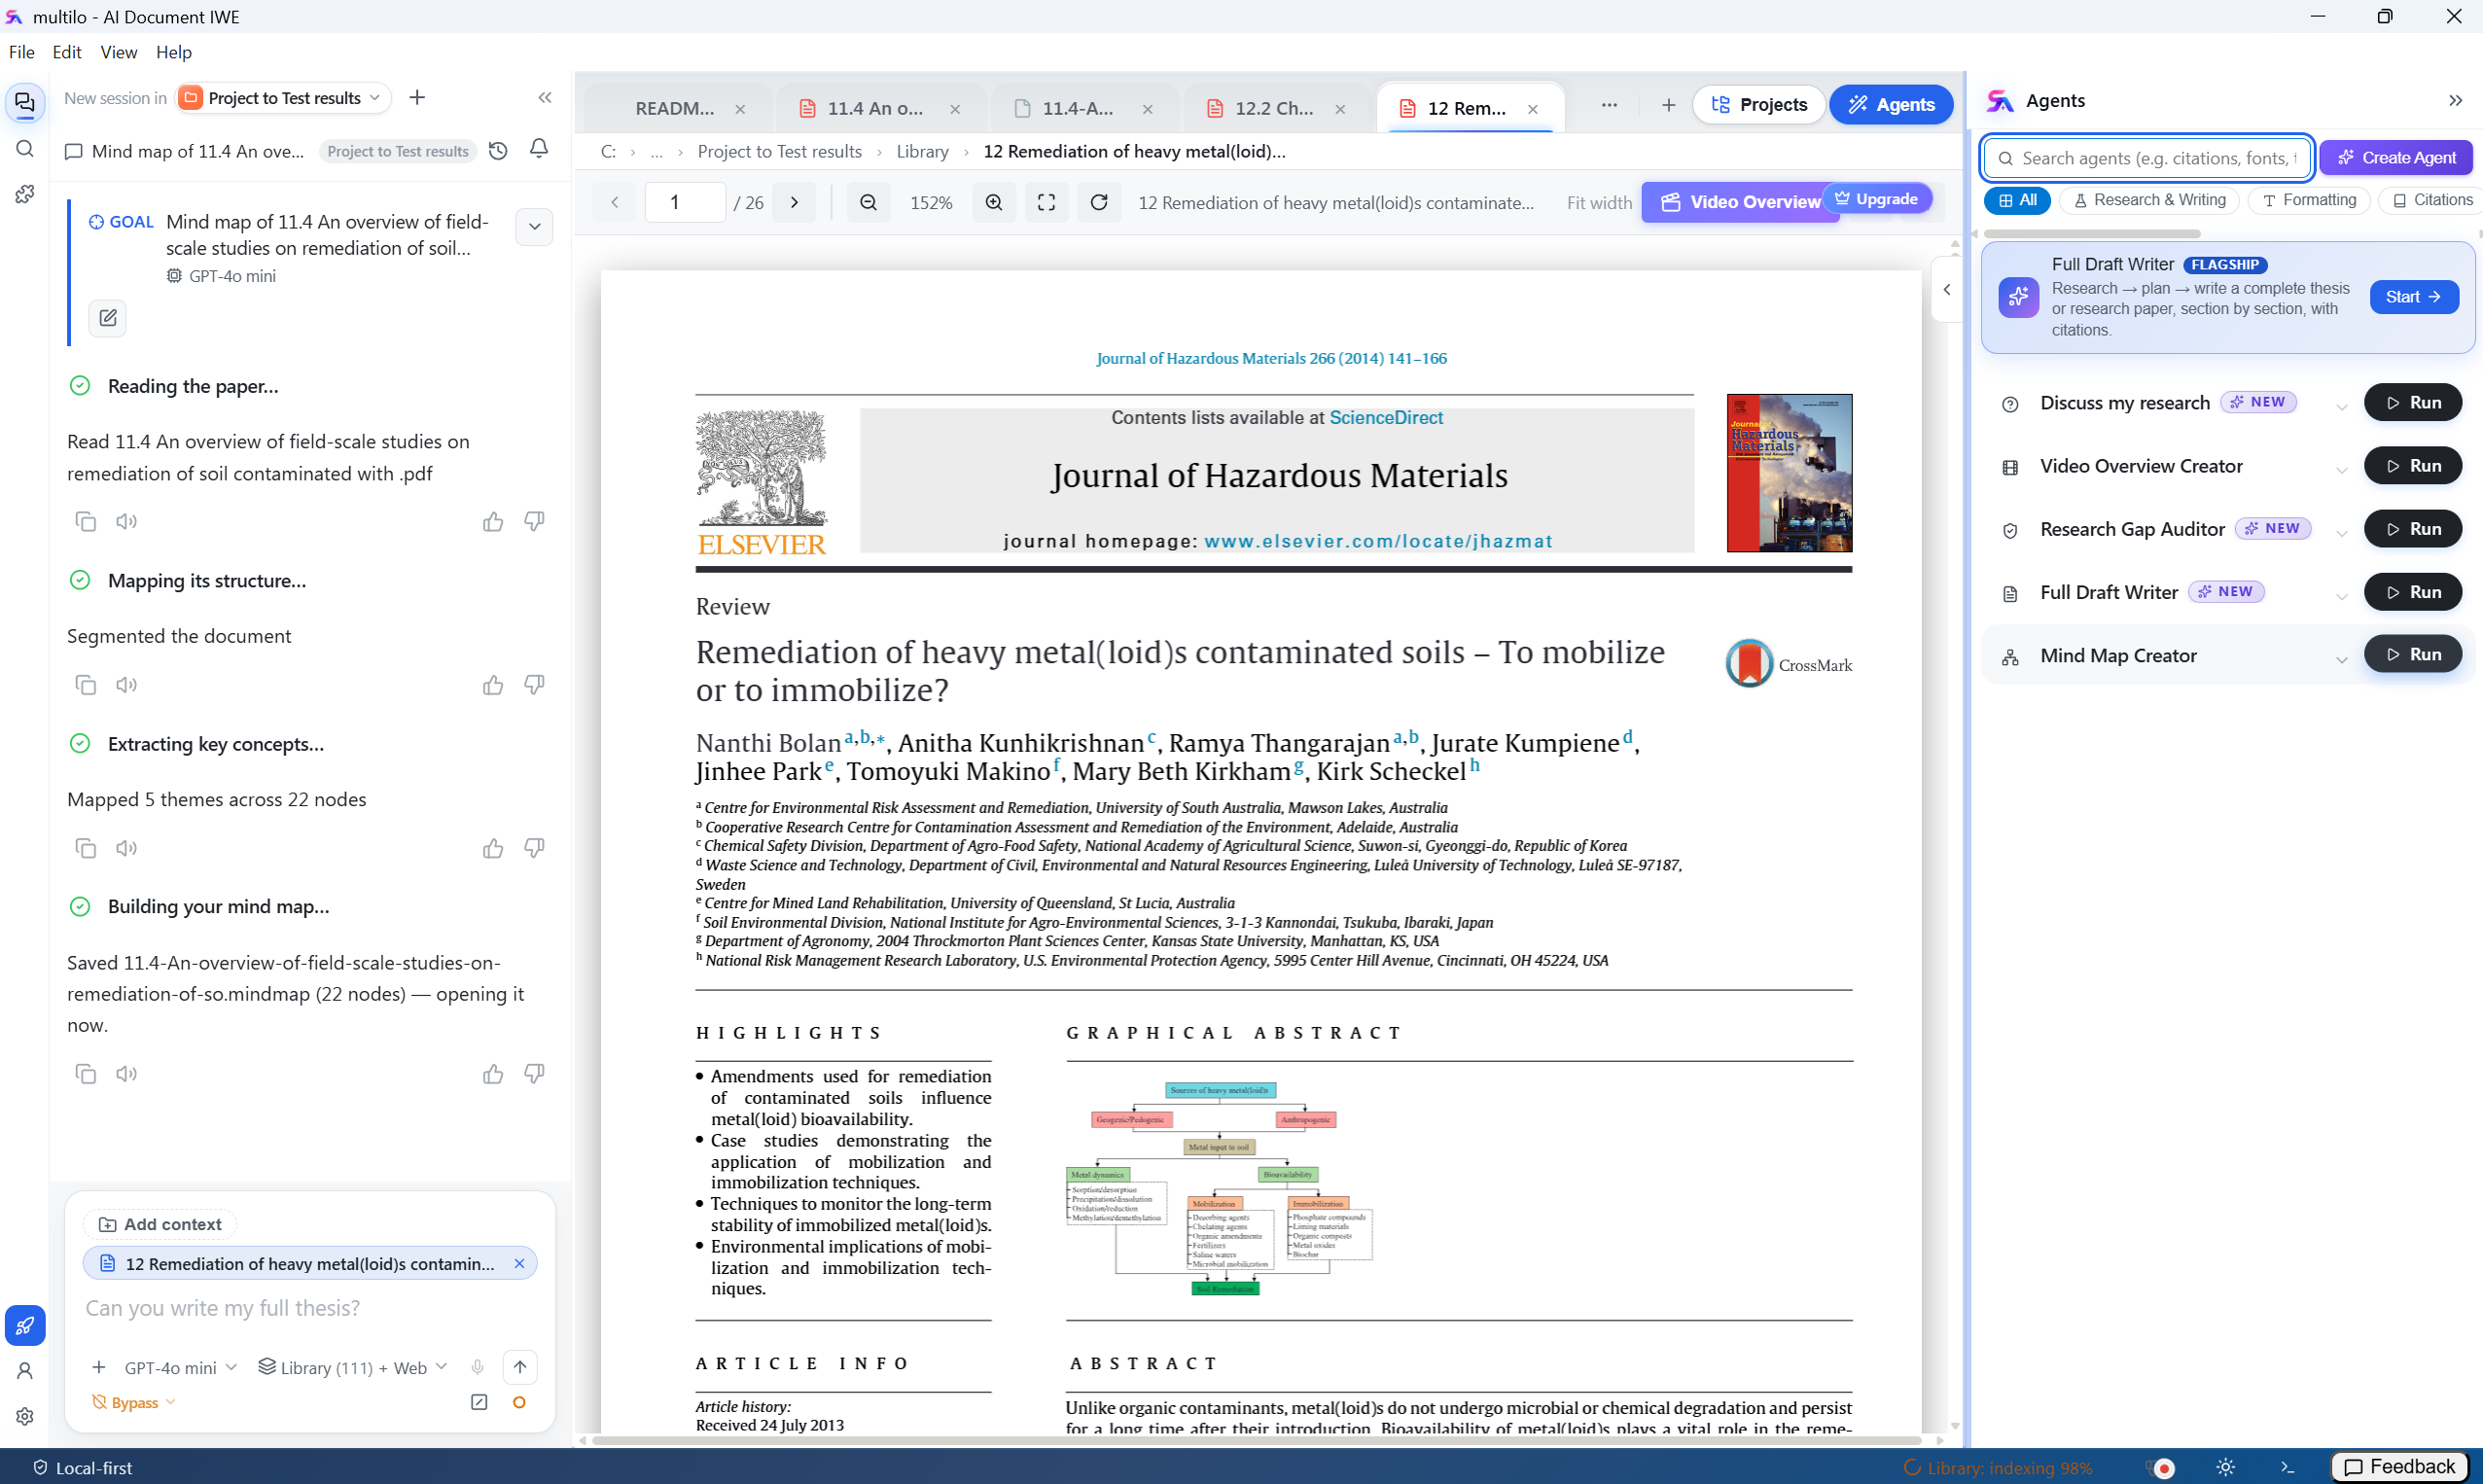The width and height of the screenshot is (2483, 1484).
Task: Zoom out the PDF view
Action: [x=868, y=203]
